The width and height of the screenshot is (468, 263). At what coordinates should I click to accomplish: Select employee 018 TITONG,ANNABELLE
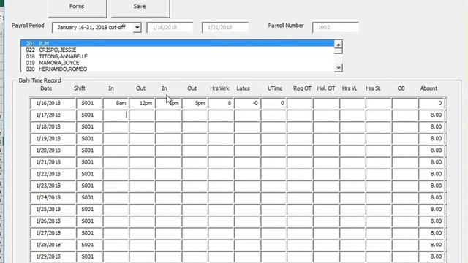178,56
